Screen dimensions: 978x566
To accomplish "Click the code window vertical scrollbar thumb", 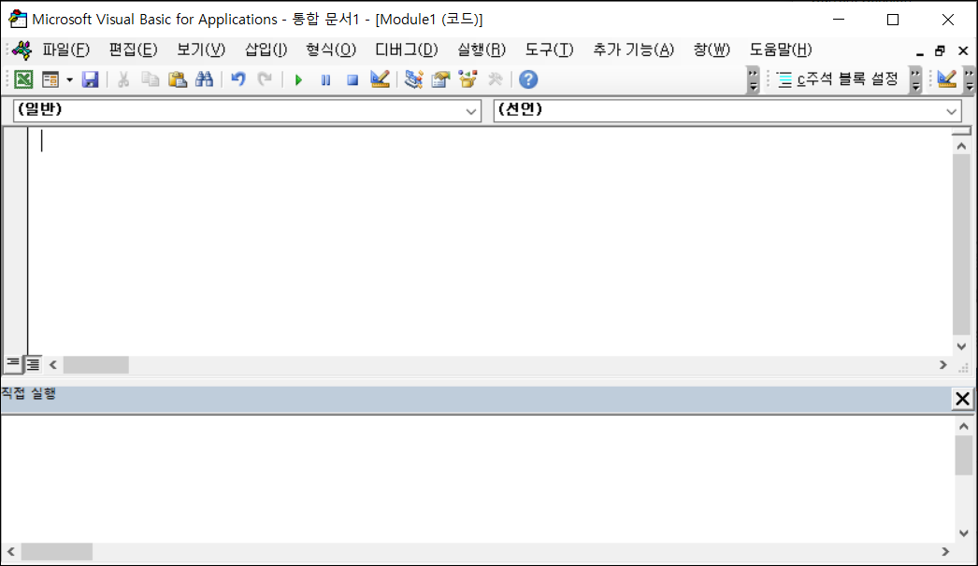I will pos(961,245).
